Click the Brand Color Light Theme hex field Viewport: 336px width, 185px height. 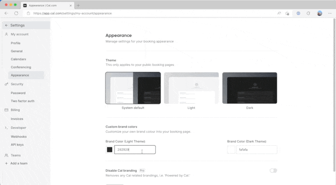[135, 149]
